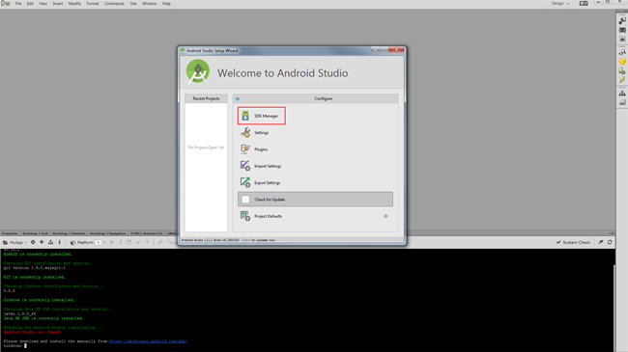
Task: Open the Insert menu
Action: click(x=58, y=4)
